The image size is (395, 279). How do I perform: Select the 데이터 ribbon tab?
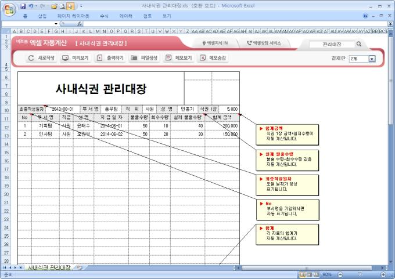coord(125,16)
